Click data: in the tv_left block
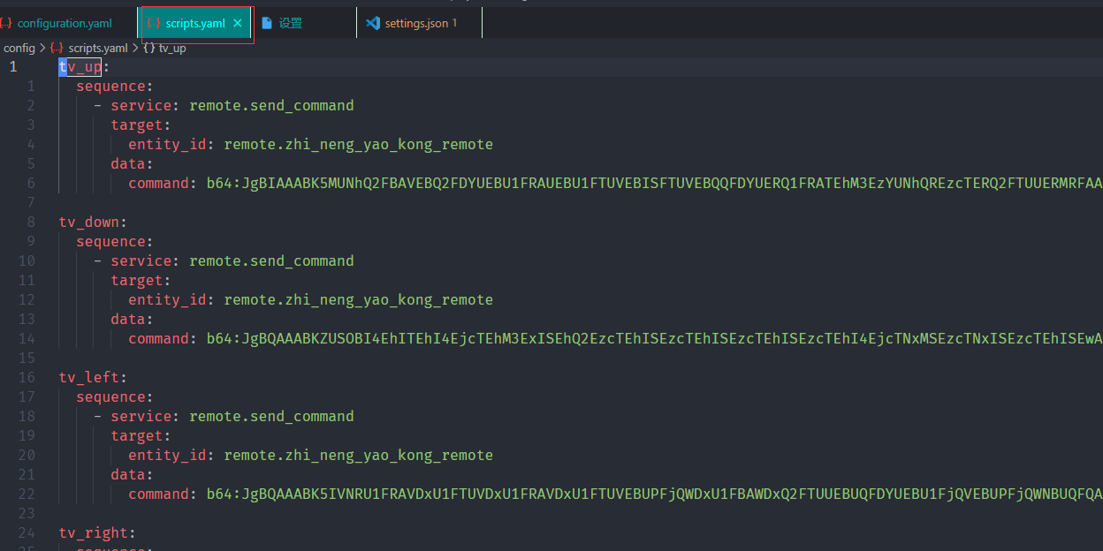The width and height of the screenshot is (1103, 551). tap(132, 474)
